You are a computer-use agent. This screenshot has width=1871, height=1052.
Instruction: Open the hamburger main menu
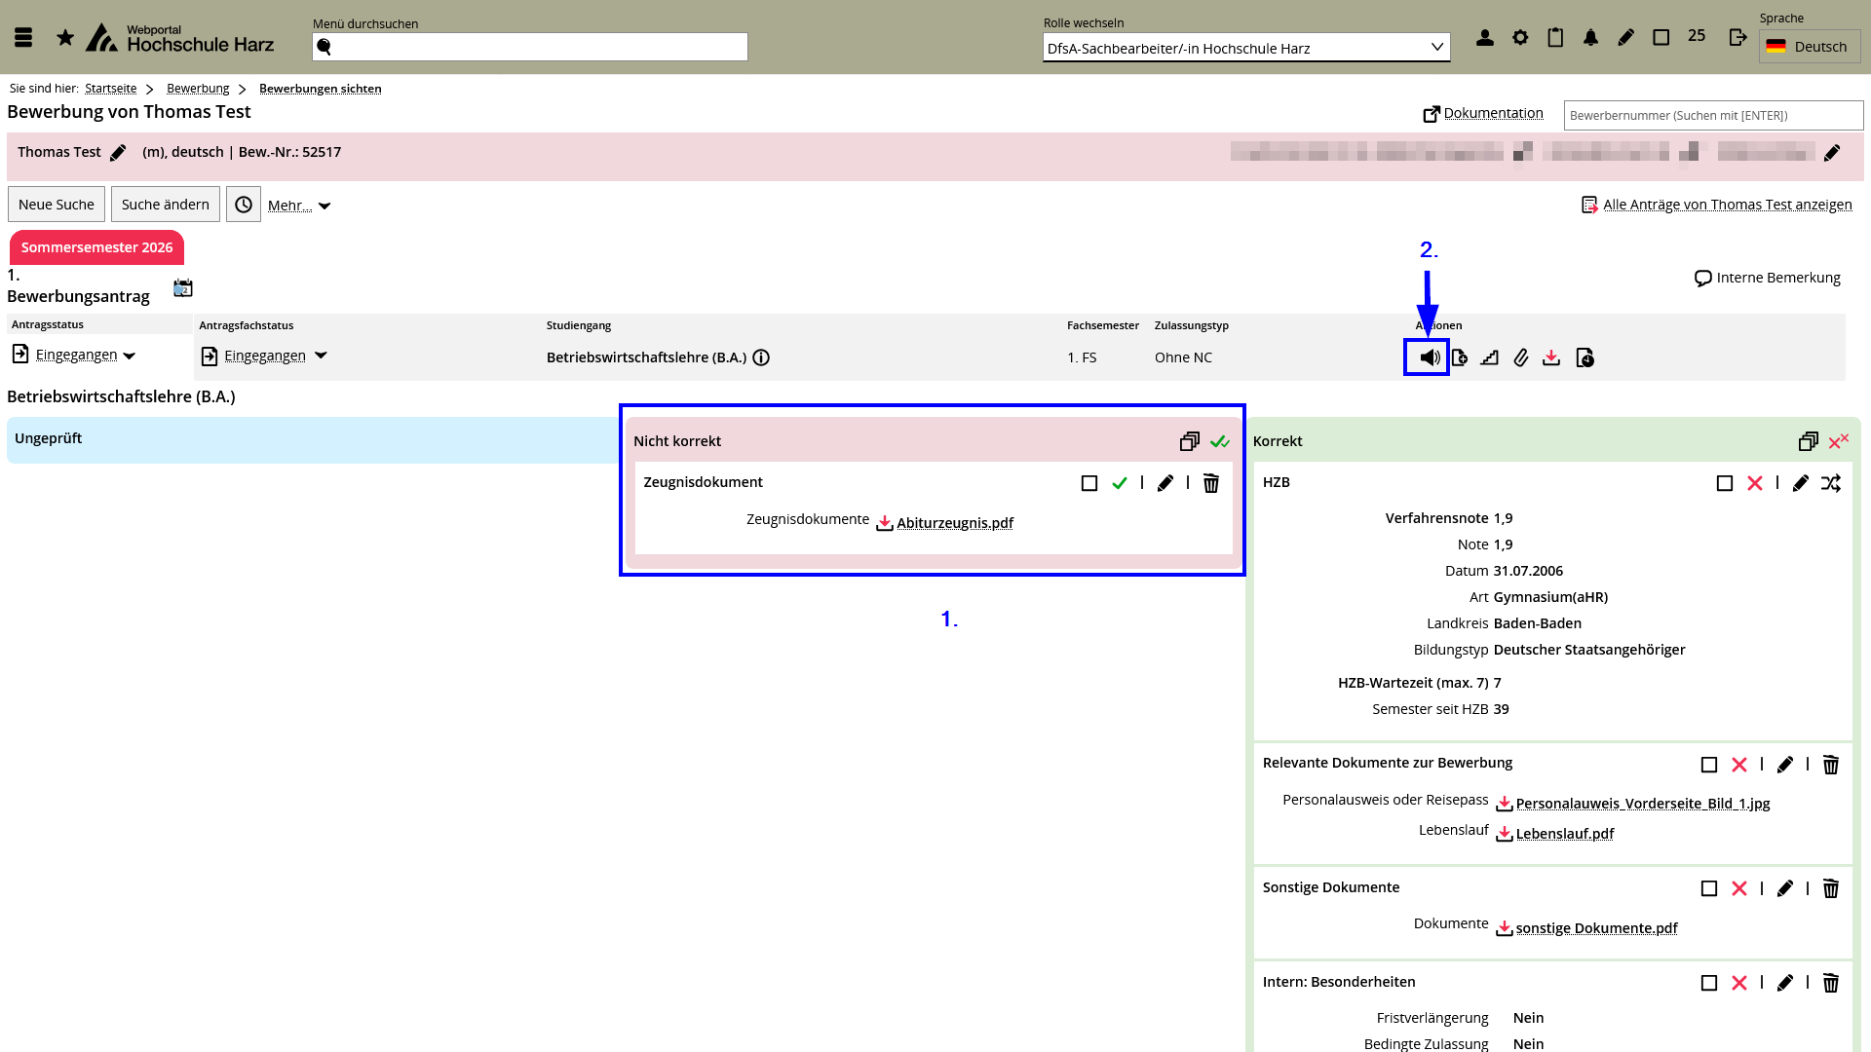point(23,38)
